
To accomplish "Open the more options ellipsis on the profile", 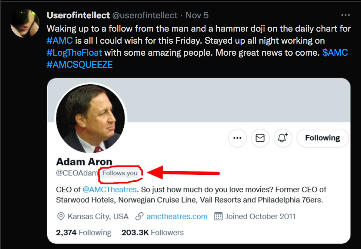I will pyautogui.click(x=237, y=138).
